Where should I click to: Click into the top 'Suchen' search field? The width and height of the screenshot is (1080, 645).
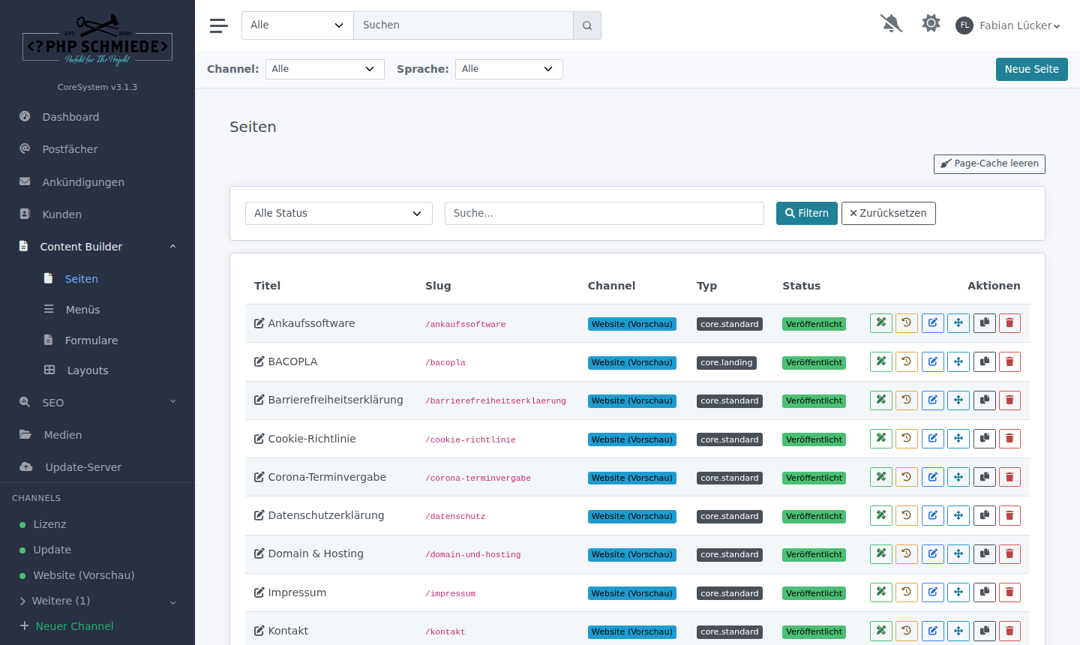pos(463,25)
